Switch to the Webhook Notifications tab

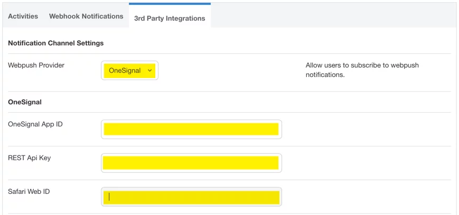[86, 16]
